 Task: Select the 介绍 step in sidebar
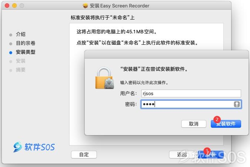pos(21,34)
